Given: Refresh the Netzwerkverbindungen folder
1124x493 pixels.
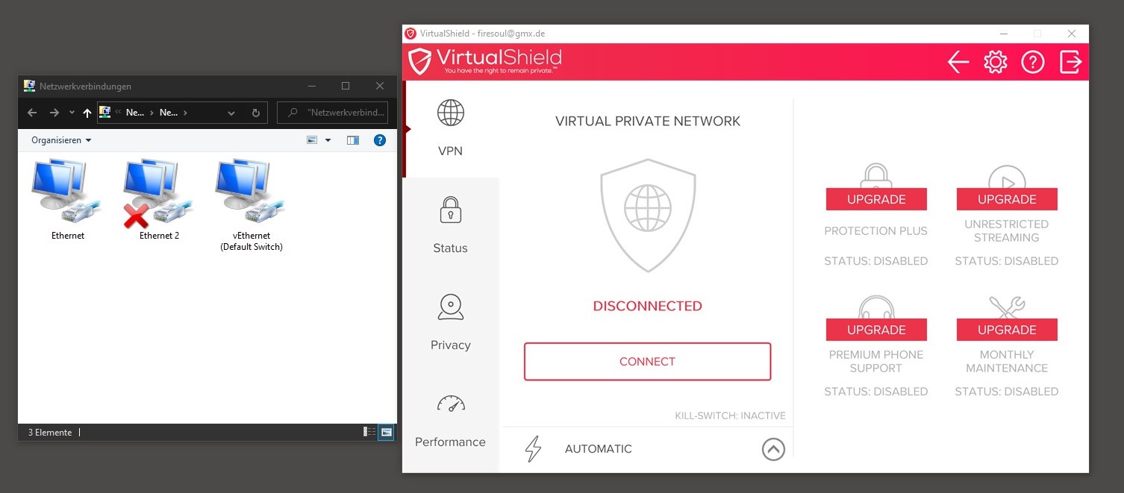Looking at the screenshot, I should [255, 113].
